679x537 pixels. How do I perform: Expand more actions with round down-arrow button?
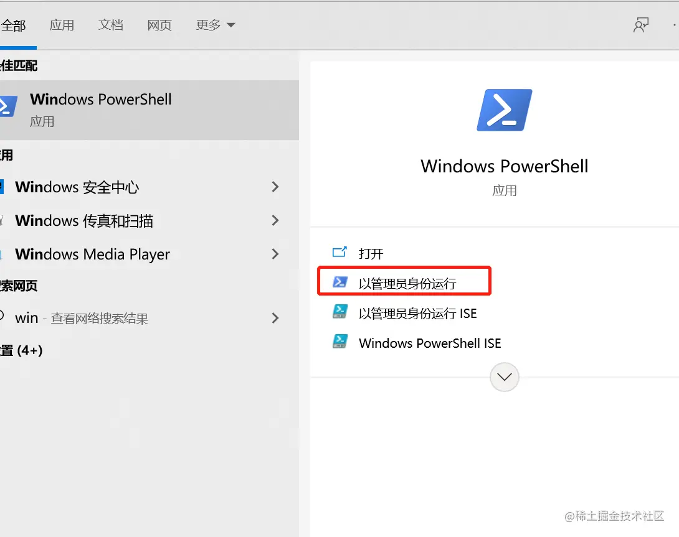click(505, 377)
